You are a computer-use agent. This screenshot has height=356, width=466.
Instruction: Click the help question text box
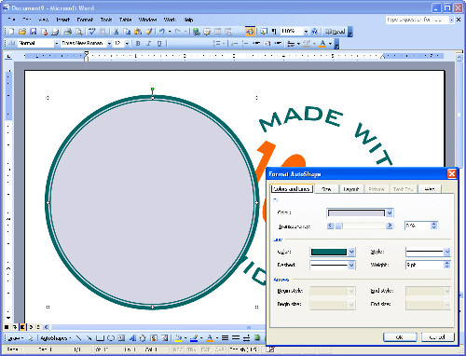pos(418,20)
